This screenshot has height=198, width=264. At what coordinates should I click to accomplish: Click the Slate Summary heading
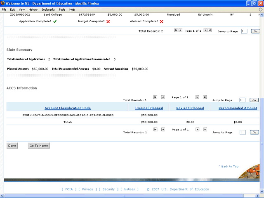click(x=19, y=49)
